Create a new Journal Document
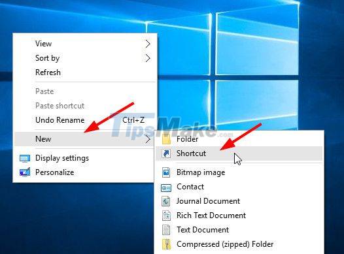Screen dimensions: 344x254 (239, 201)
